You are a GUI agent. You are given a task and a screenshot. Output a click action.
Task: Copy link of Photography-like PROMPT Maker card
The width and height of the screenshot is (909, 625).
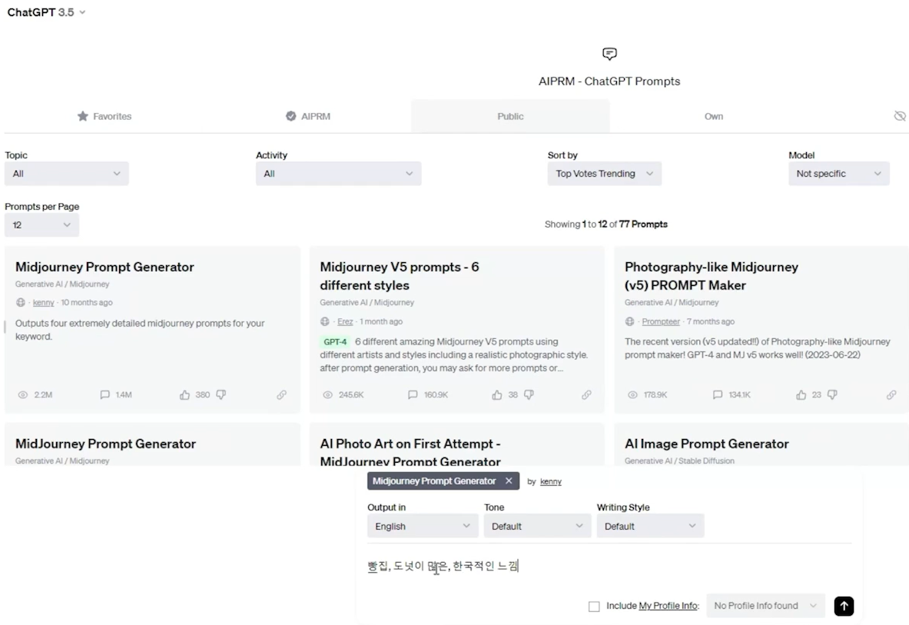(x=891, y=395)
